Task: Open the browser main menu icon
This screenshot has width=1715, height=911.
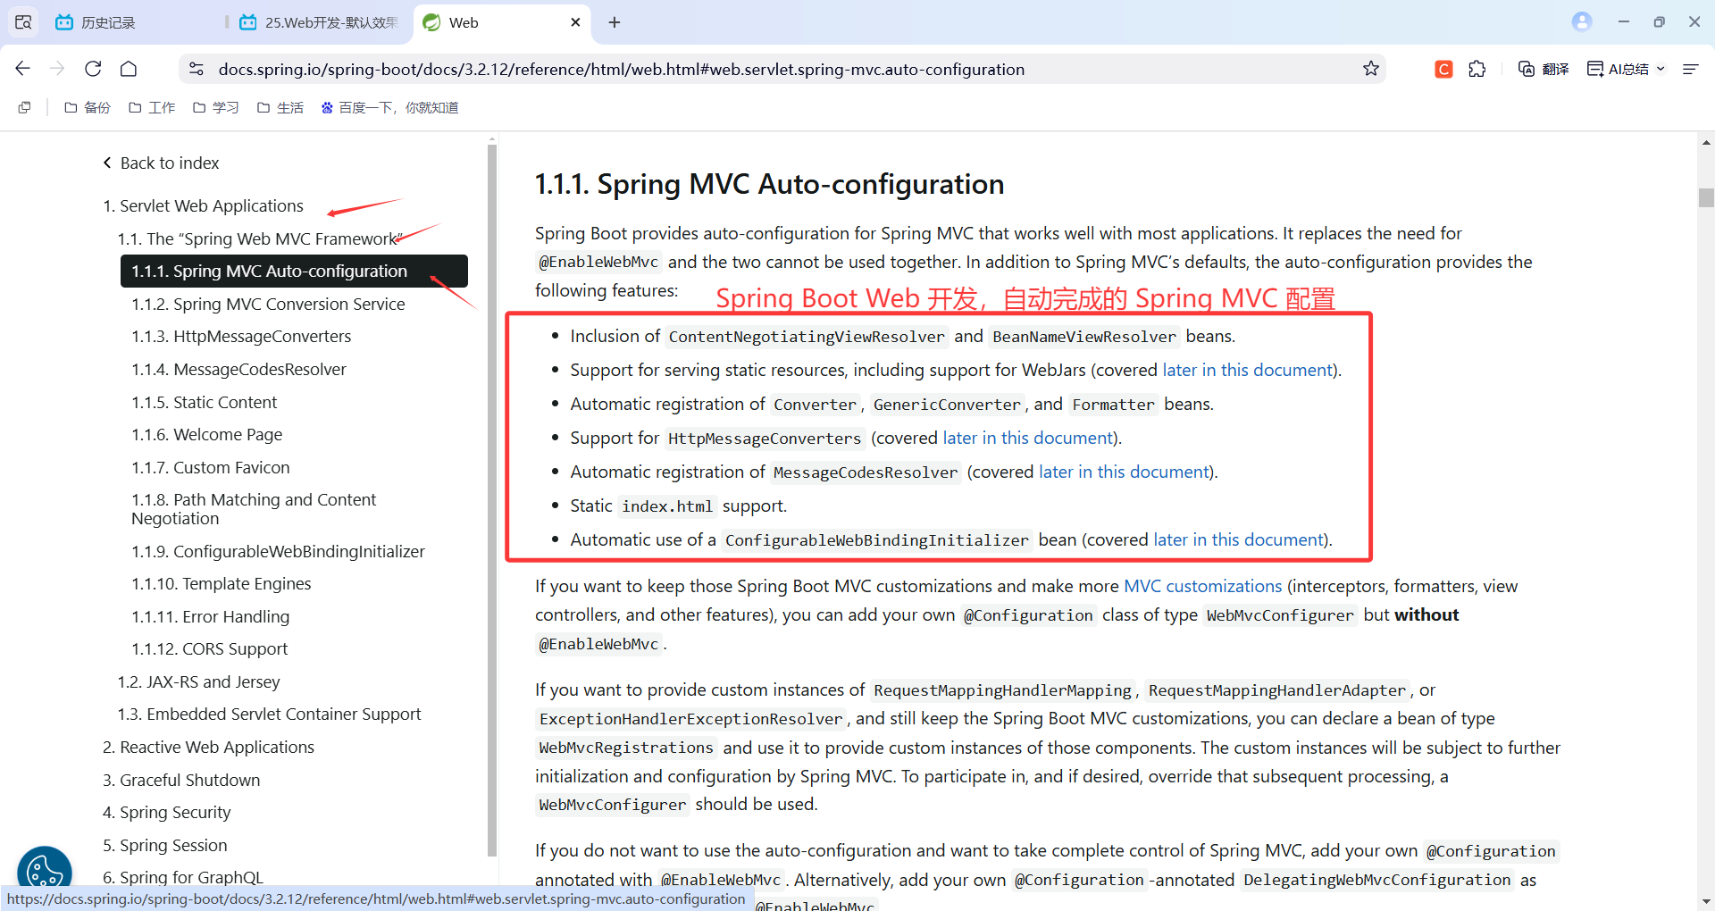Action: [x=1690, y=69]
